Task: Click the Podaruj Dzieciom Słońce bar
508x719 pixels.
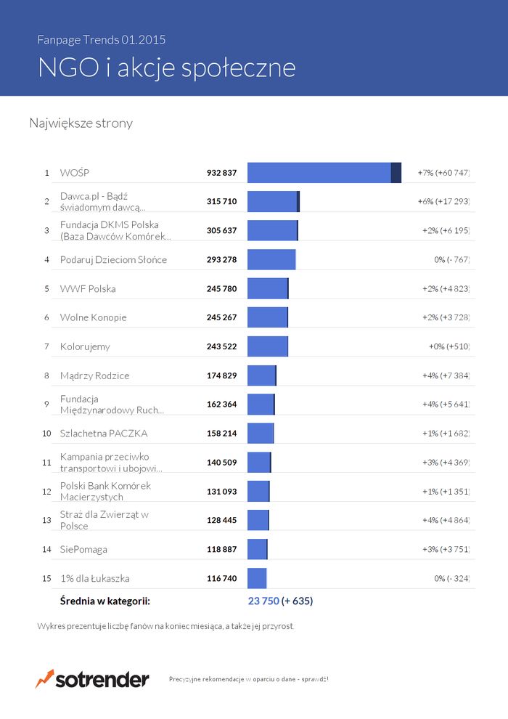Action: (x=271, y=259)
